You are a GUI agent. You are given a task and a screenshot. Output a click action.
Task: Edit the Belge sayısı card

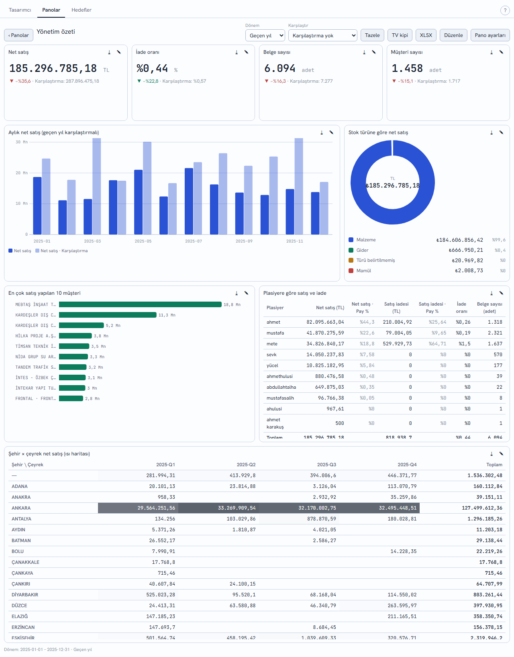point(374,52)
